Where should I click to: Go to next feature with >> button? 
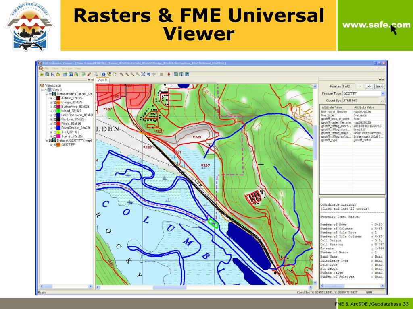pyautogui.click(x=369, y=86)
